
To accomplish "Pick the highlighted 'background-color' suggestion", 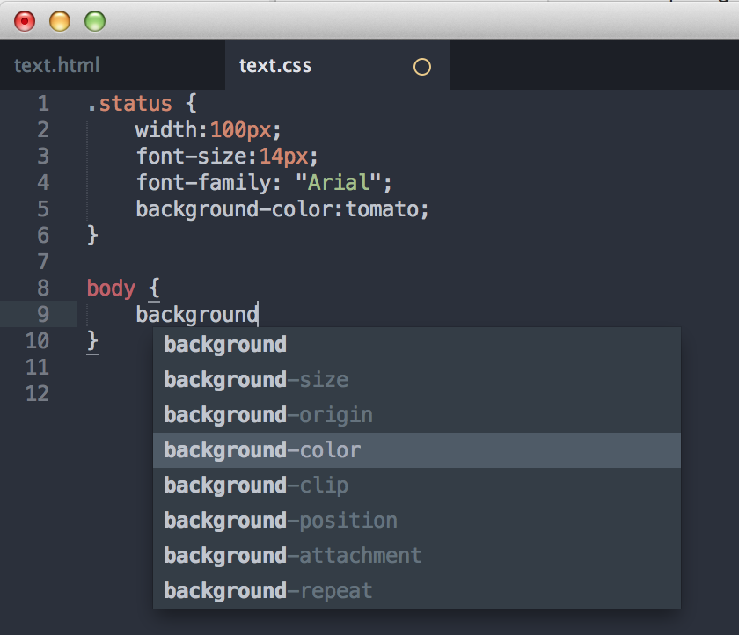I will (x=417, y=450).
